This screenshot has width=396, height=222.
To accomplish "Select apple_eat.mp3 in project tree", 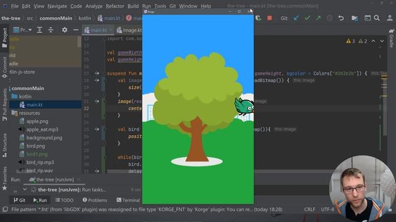I will coord(42,129).
